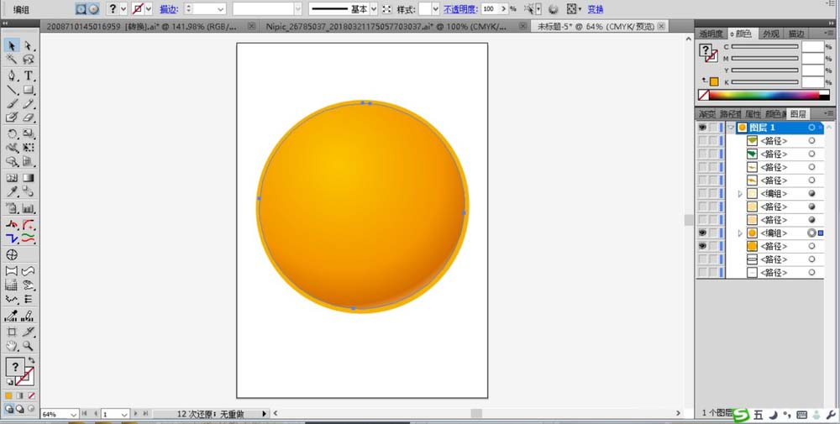
Task: Toggle visibility of the selected 编组 sublayer
Action: point(702,233)
